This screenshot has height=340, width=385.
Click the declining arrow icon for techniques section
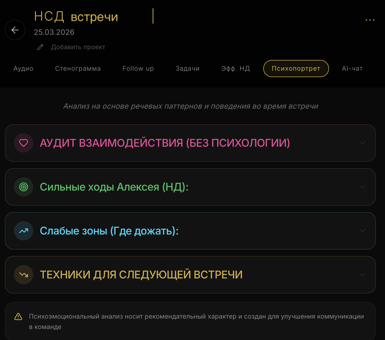(24, 275)
